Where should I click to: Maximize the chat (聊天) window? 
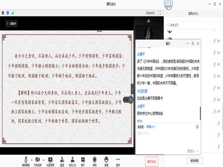pyautogui.click(x=193, y=44)
